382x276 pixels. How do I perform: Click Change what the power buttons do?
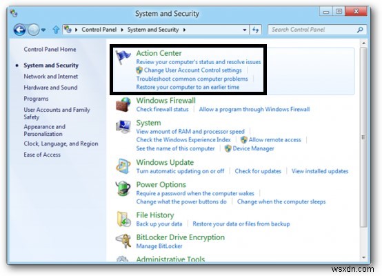(181, 201)
